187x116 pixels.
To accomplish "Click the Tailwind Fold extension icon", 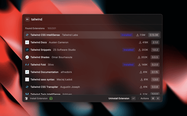I will [x=27, y=65].
